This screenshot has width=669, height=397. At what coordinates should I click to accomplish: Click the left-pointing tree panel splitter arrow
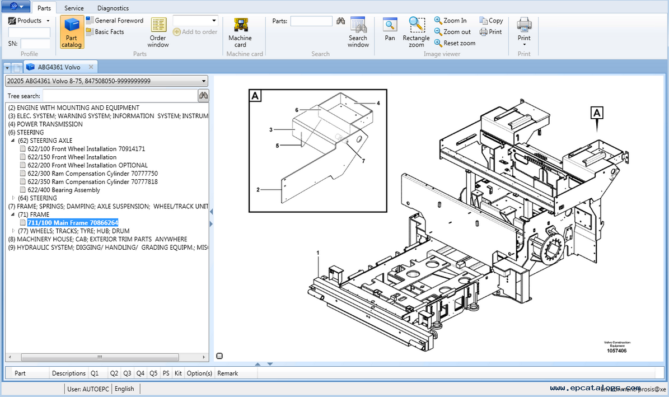click(211, 211)
